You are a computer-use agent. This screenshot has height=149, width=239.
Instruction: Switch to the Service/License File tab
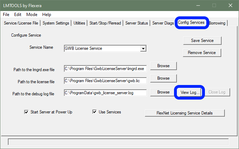[x=21, y=23]
